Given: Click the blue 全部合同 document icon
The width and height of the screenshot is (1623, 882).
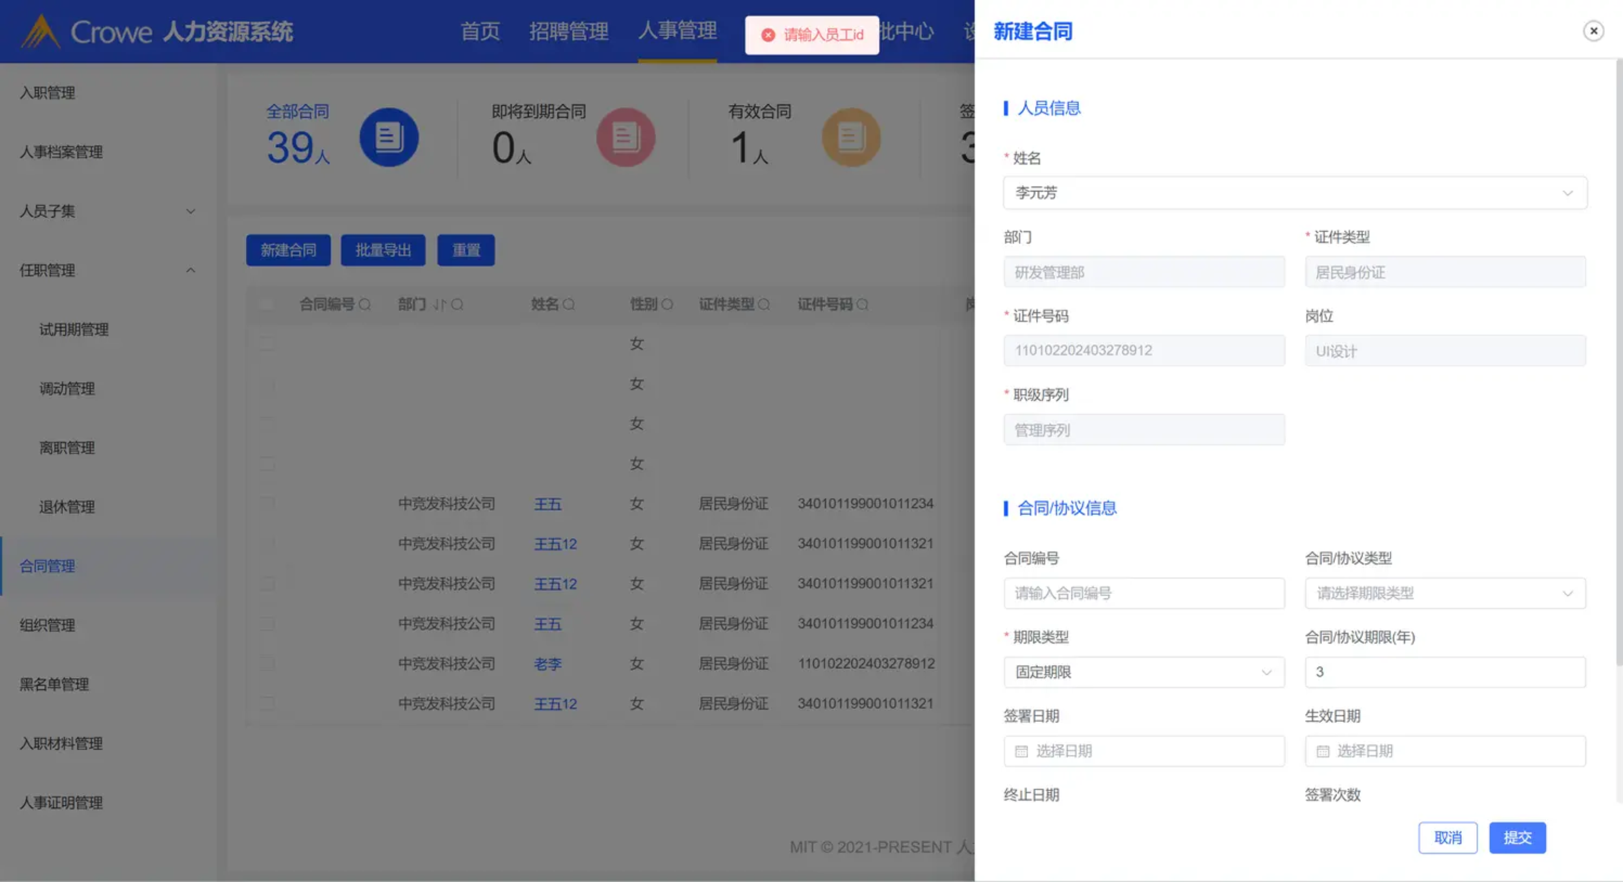Looking at the screenshot, I should [389, 138].
